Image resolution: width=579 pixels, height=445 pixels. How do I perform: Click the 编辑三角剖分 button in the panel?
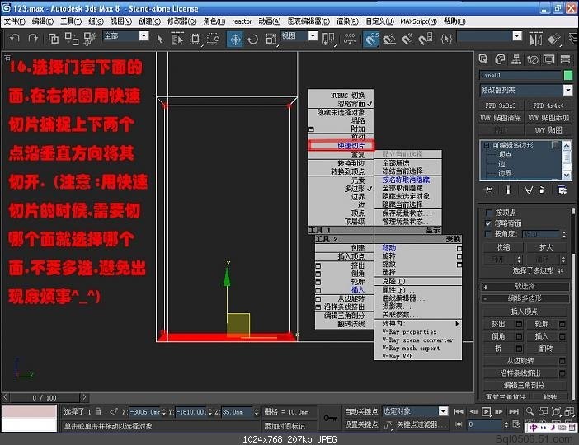coord(525,385)
